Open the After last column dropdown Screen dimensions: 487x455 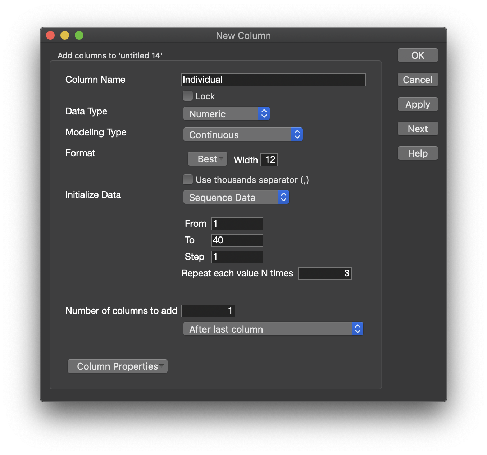pyautogui.click(x=273, y=329)
